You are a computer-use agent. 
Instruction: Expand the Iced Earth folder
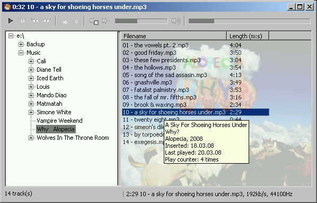click(x=31, y=78)
